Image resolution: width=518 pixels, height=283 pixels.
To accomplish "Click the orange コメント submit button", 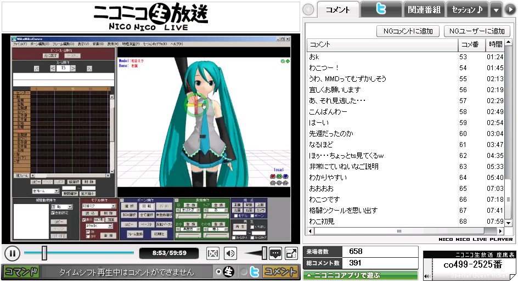I will click(x=280, y=272).
